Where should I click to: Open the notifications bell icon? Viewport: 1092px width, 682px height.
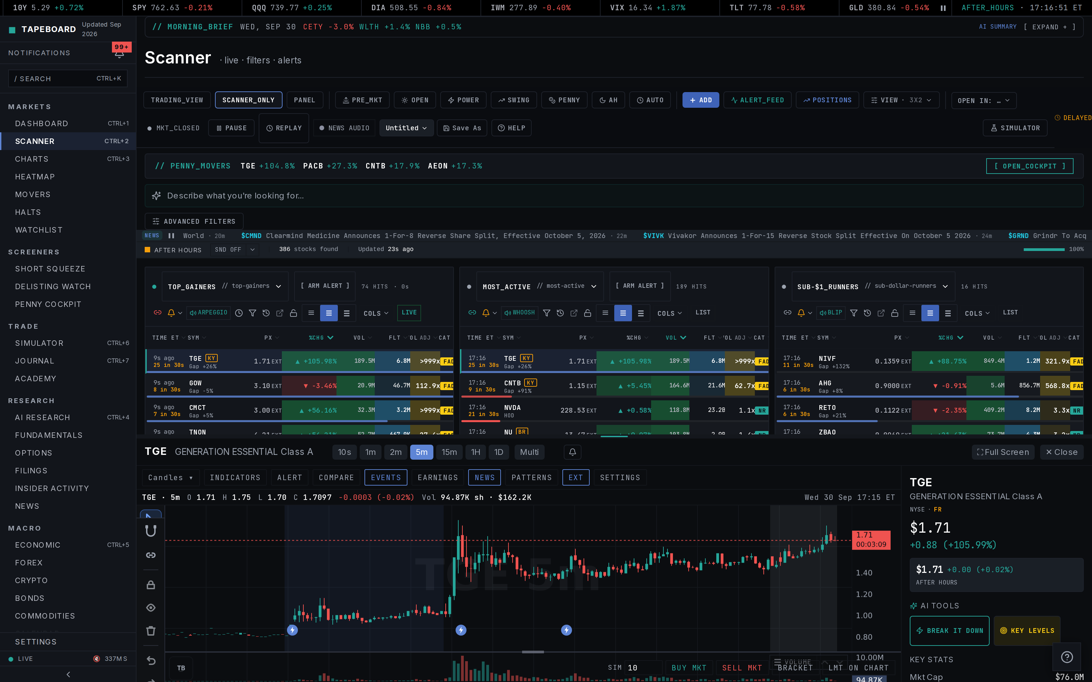pos(119,54)
